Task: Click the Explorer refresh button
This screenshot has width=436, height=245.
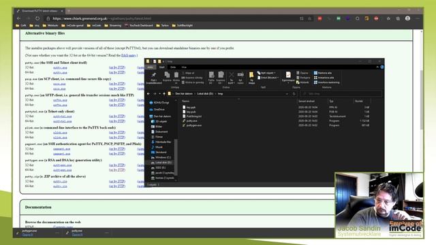Action: point(294,94)
